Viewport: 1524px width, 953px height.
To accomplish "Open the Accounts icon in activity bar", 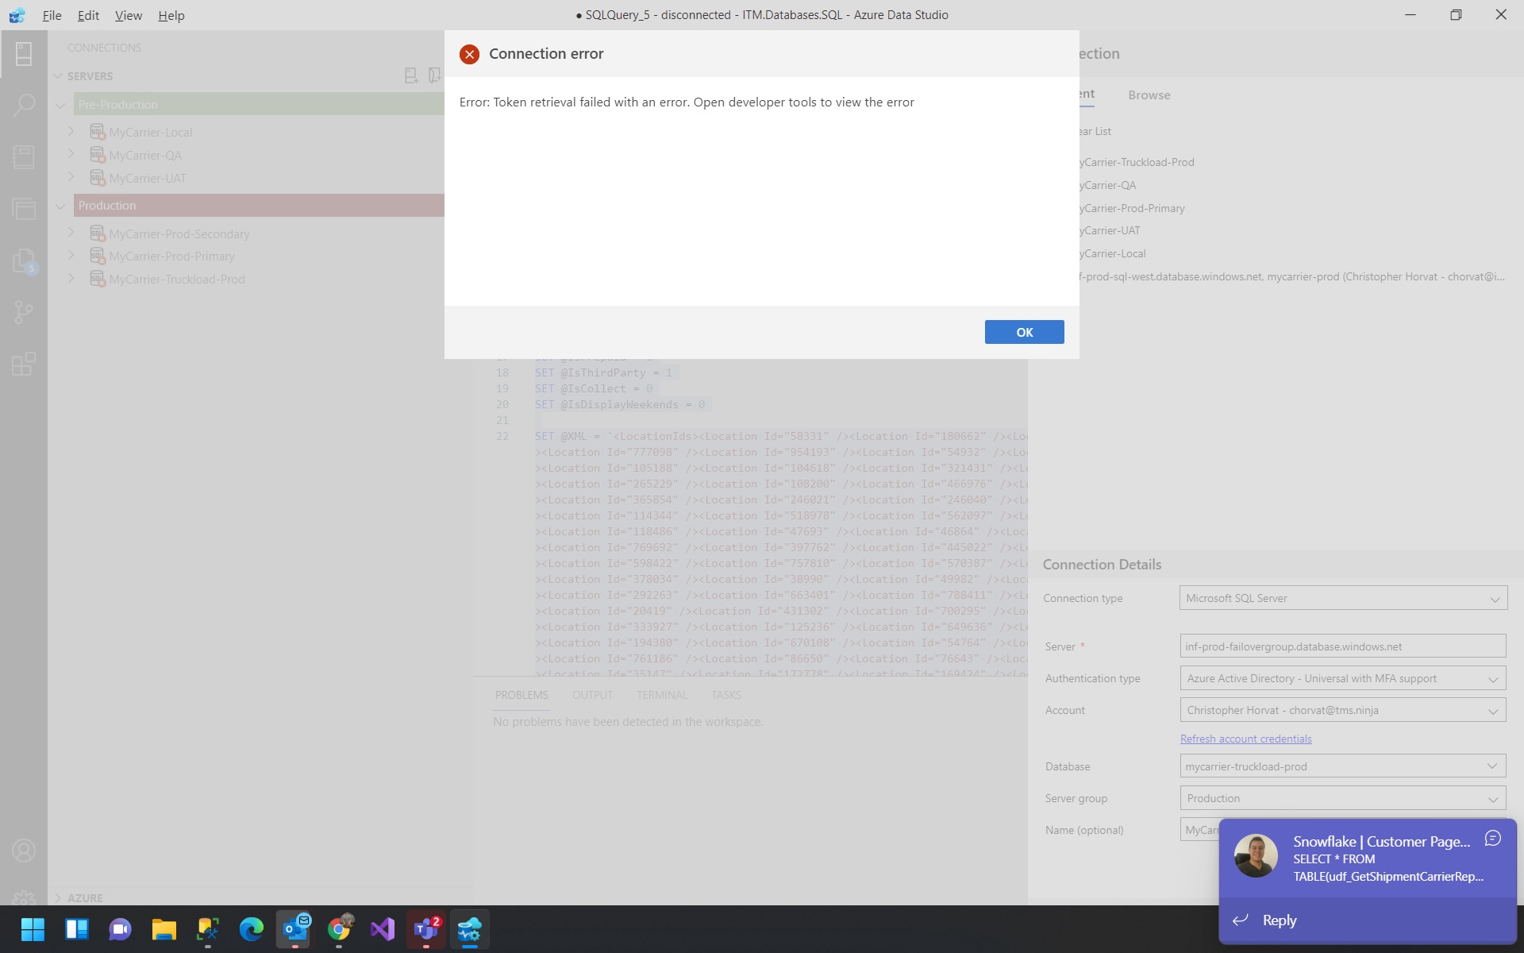I will coord(24,851).
